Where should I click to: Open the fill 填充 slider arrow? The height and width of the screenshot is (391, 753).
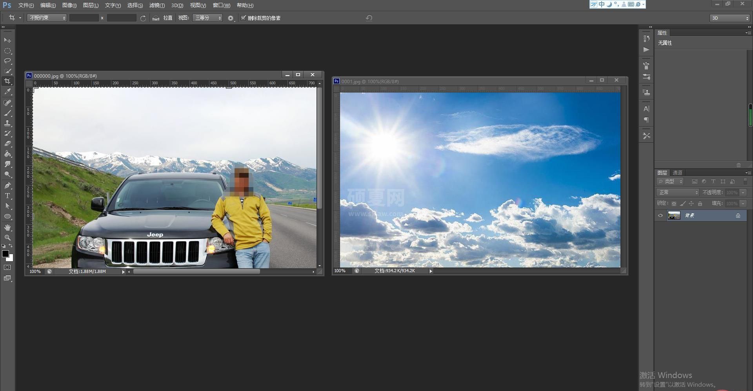click(743, 204)
